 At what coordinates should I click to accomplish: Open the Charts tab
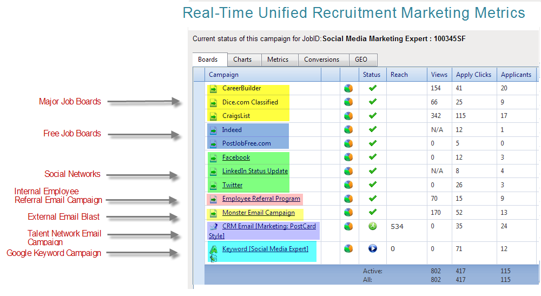245,60
